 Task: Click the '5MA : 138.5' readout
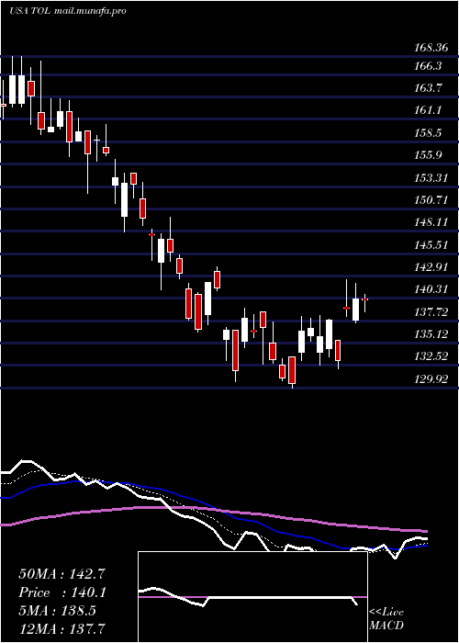pos(57,611)
